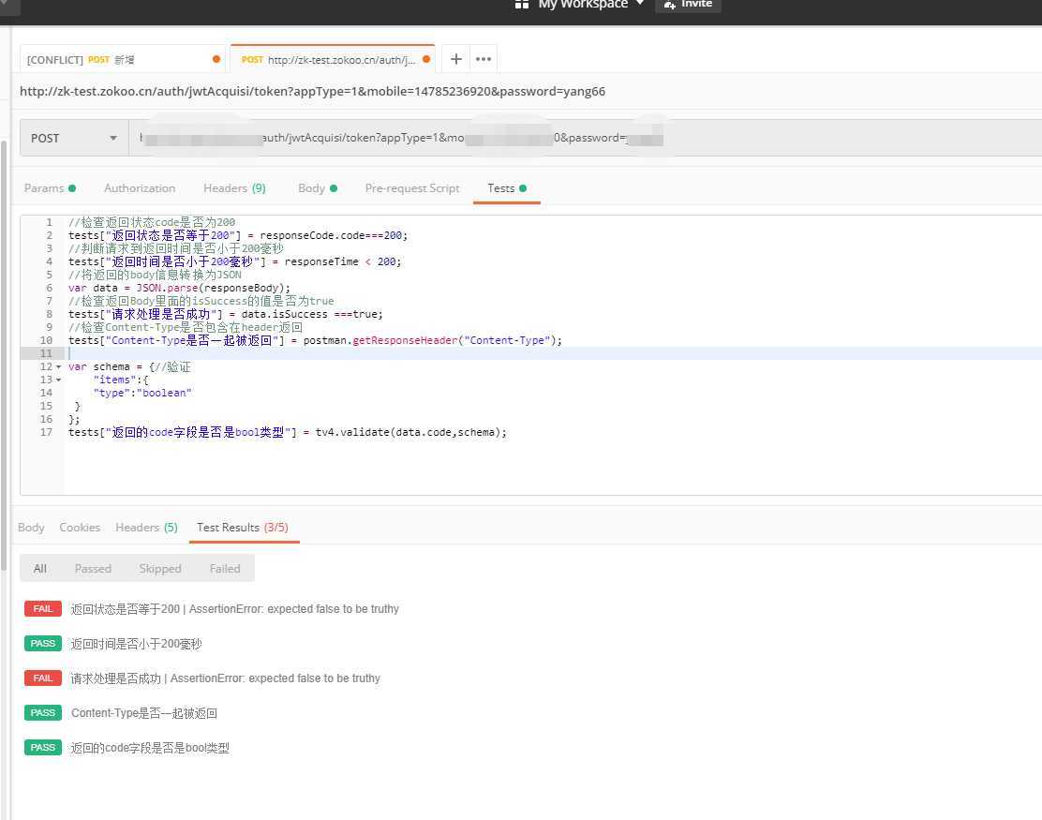Collapse code fold at line 13
1042x820 pixels.
pos(58,380)
